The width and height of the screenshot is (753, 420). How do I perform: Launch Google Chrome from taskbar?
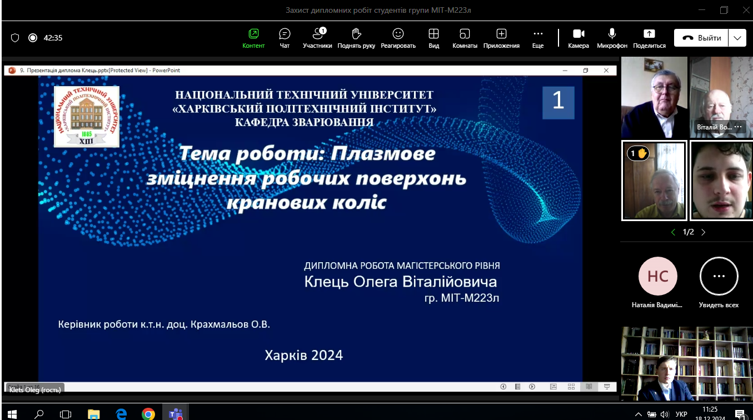(x=148, y=414)
